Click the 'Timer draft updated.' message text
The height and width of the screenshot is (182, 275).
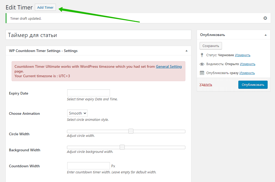[x=26, y=18]
